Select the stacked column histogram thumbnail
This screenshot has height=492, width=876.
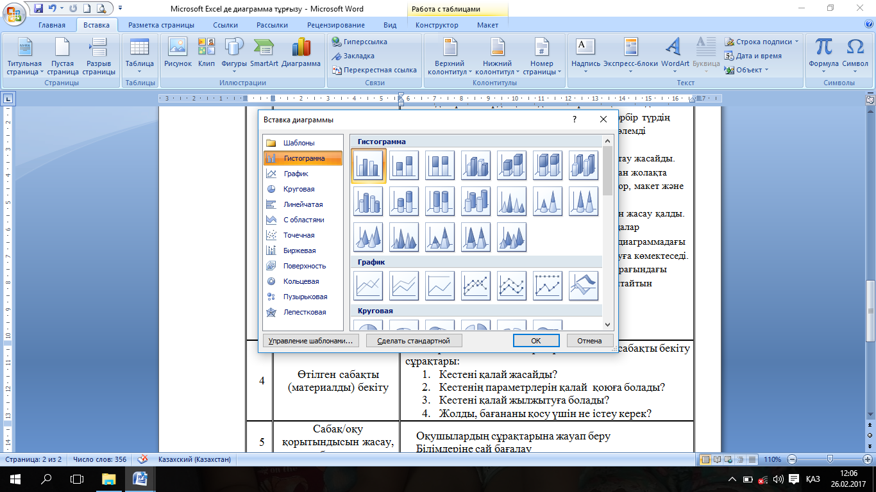click(x=404, y=165)
